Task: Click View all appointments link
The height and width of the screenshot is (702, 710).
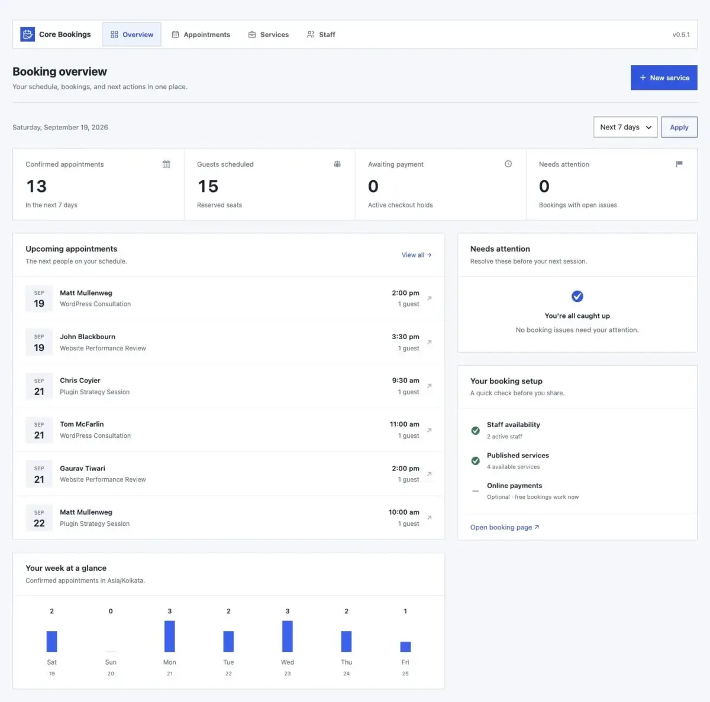Action: (417, 255)
